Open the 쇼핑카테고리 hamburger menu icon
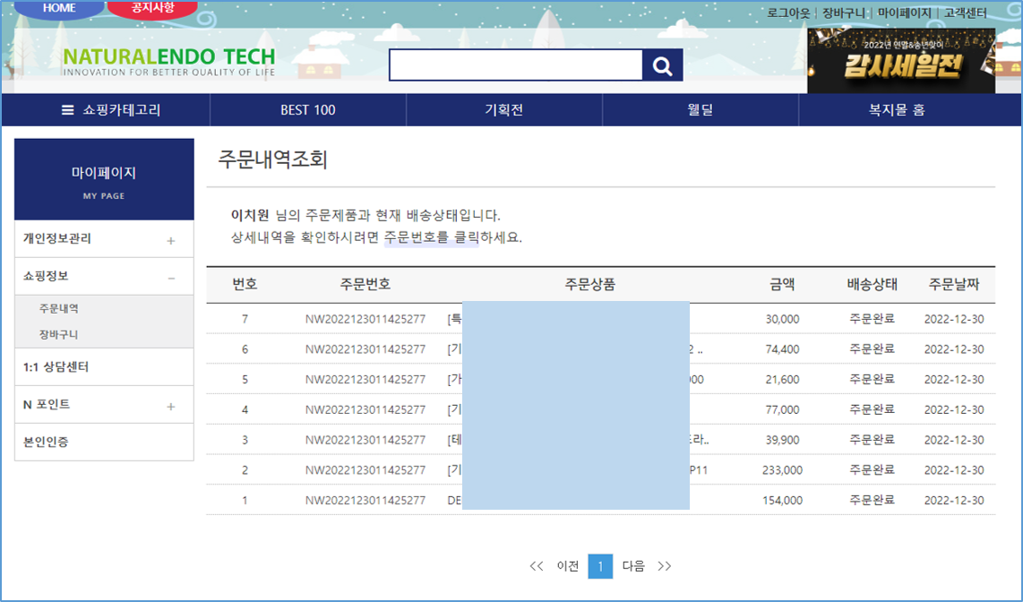Screen dimensions: 1023x602 (x=66, y=109)
